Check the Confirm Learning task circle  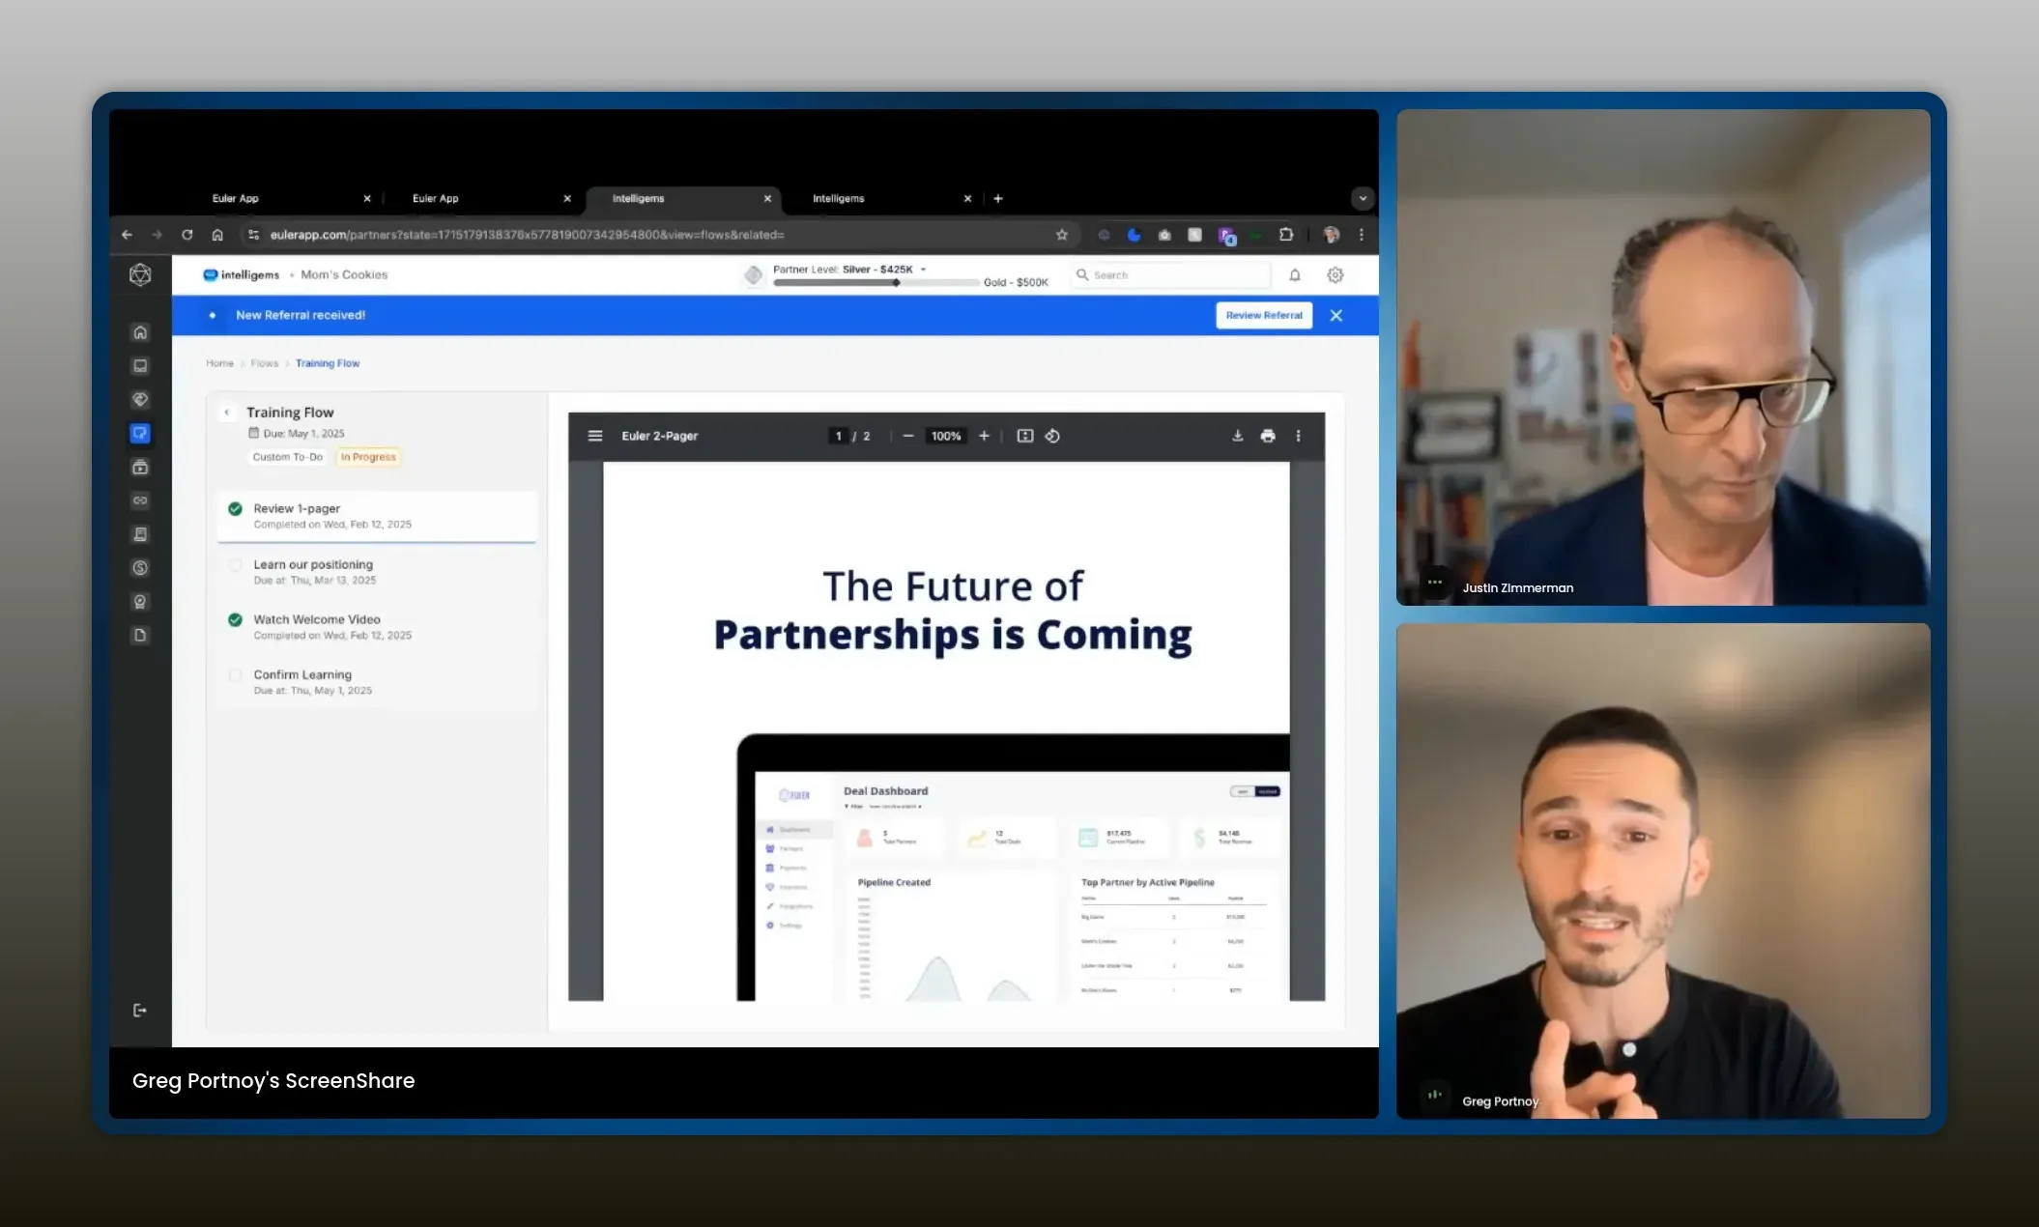[x=235, y=675]
